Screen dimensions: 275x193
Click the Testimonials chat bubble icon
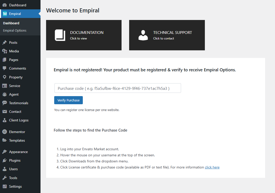click(5, 103)
